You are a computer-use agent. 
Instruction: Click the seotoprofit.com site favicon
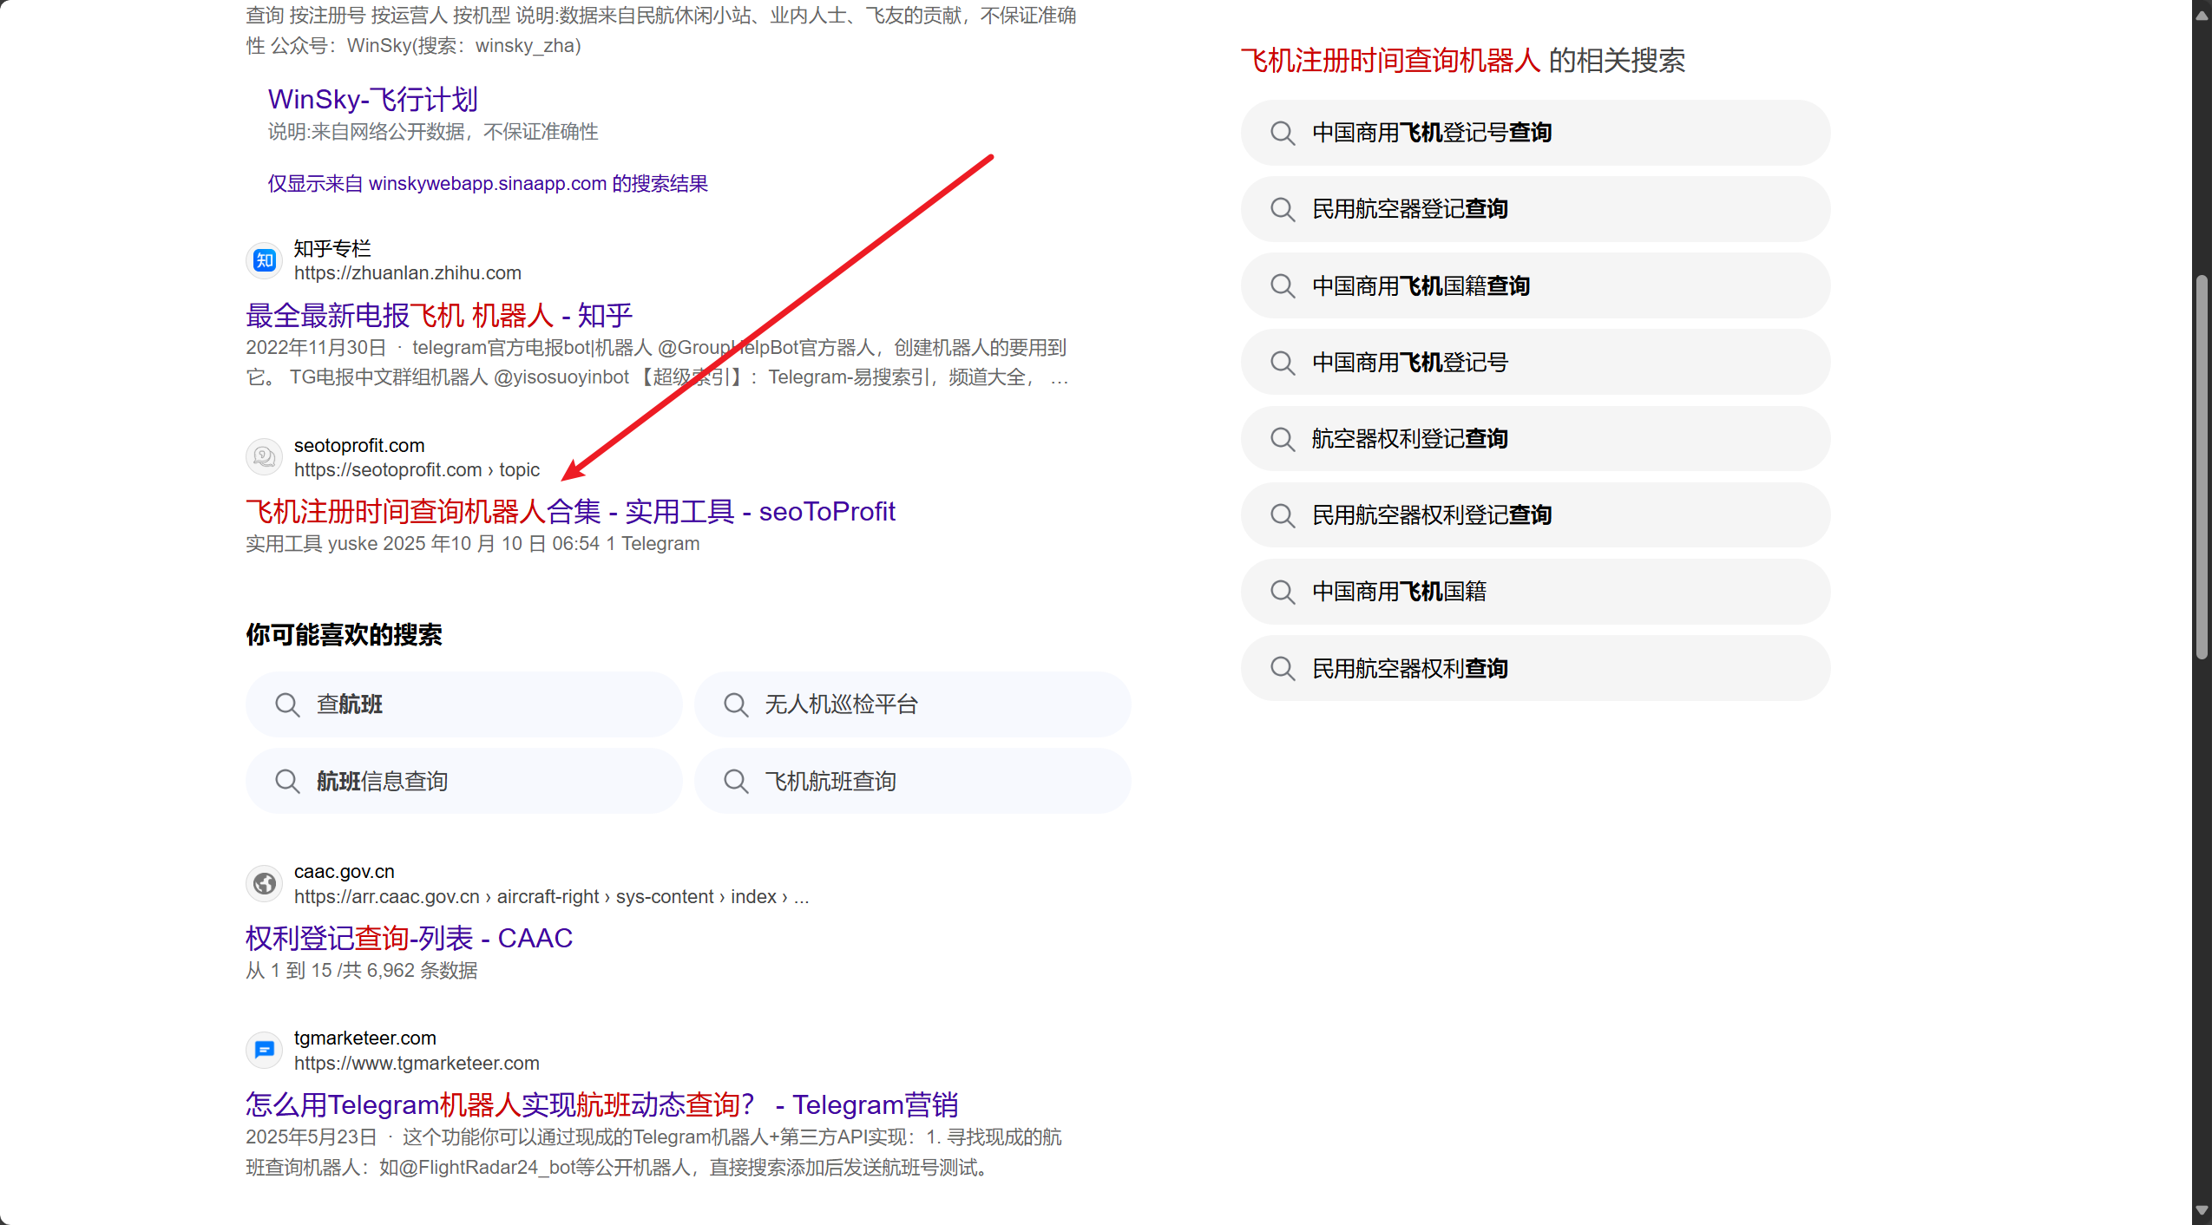(265, 457)
